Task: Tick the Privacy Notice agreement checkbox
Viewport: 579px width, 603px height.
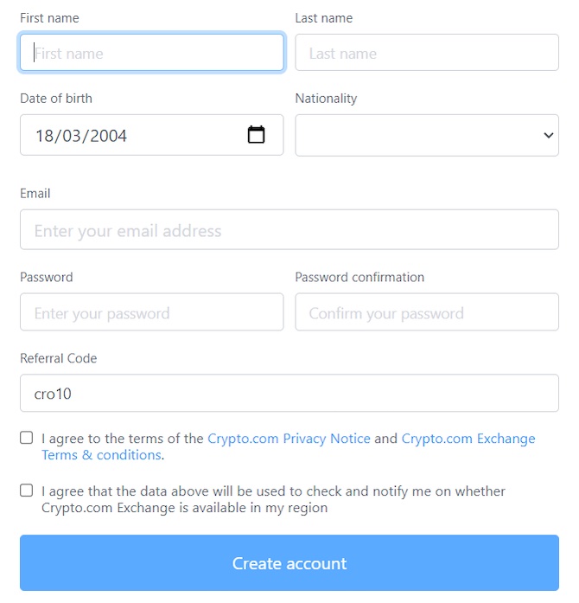Action: [x=26, y=438]
